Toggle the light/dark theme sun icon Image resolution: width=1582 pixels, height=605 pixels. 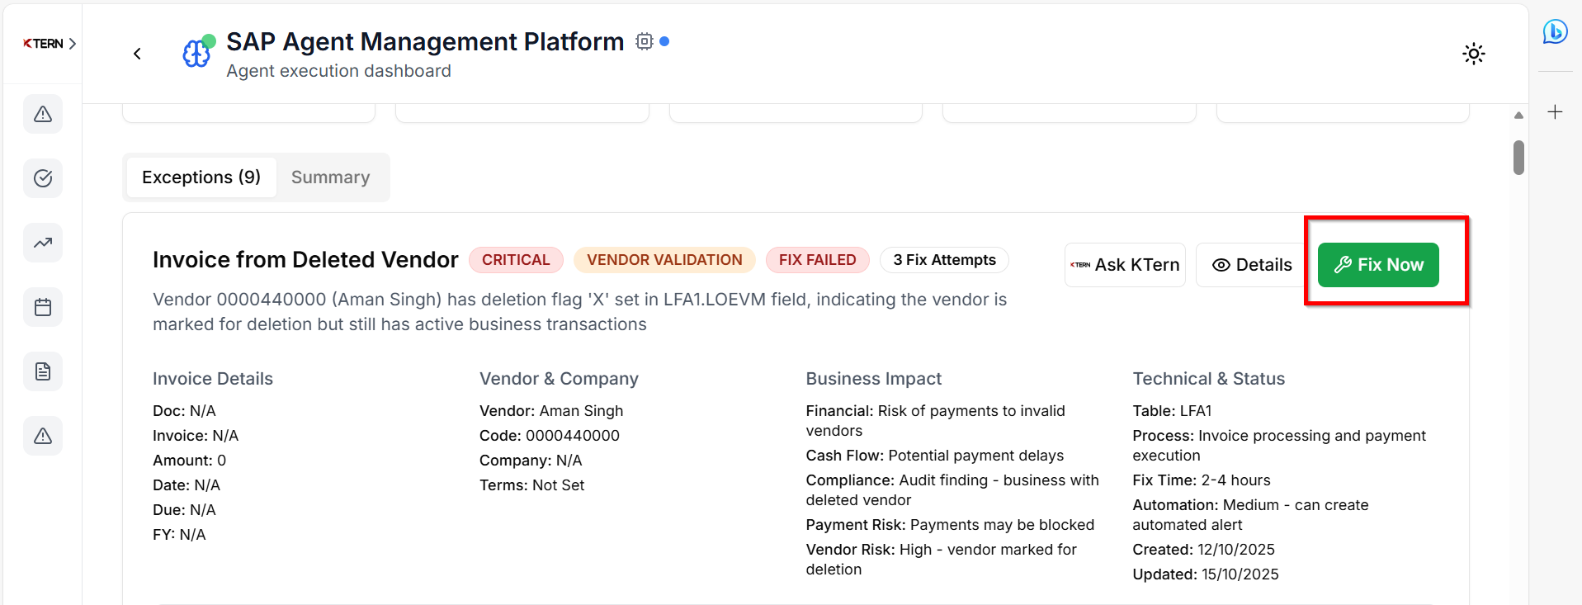[x=1473, y=54]
